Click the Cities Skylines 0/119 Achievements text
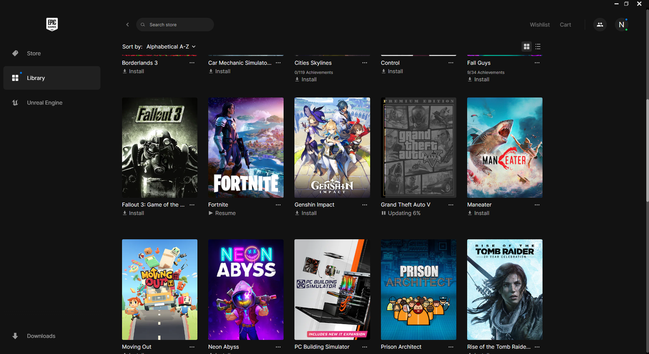Viewport: 649px width, 354px height. tap(314, 72)
